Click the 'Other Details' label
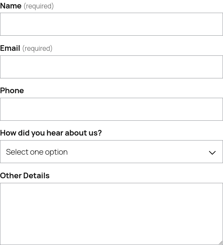Image resolution: width=223 pixels, height=245 pixels. point(25,175)
